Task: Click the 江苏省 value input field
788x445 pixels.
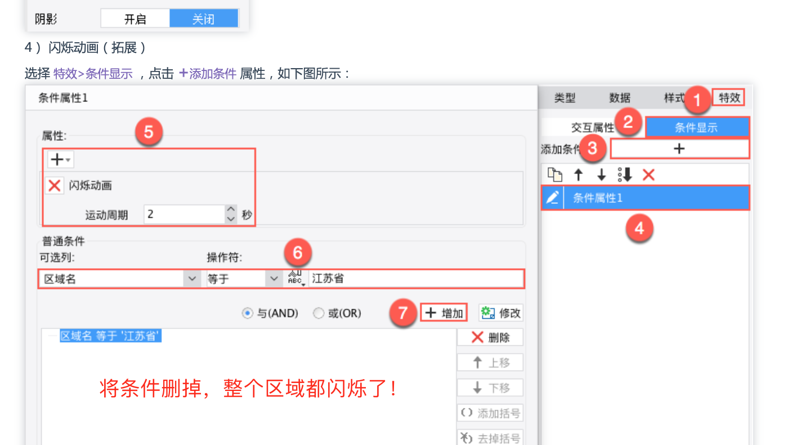Action: pos(416,279)
